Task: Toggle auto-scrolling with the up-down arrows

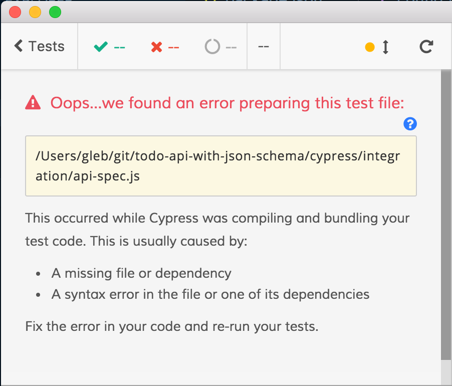Action: tap(385, 47)
